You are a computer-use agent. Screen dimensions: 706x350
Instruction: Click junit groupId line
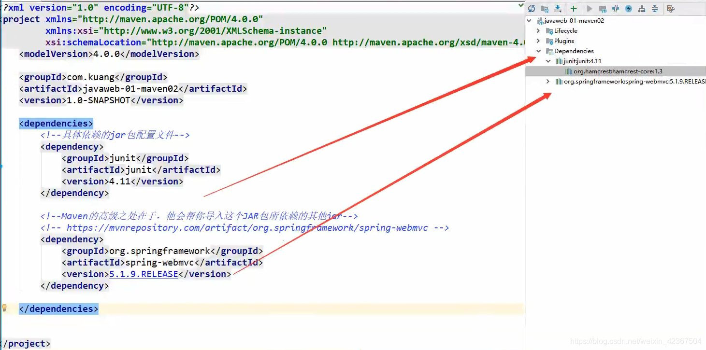125,158
